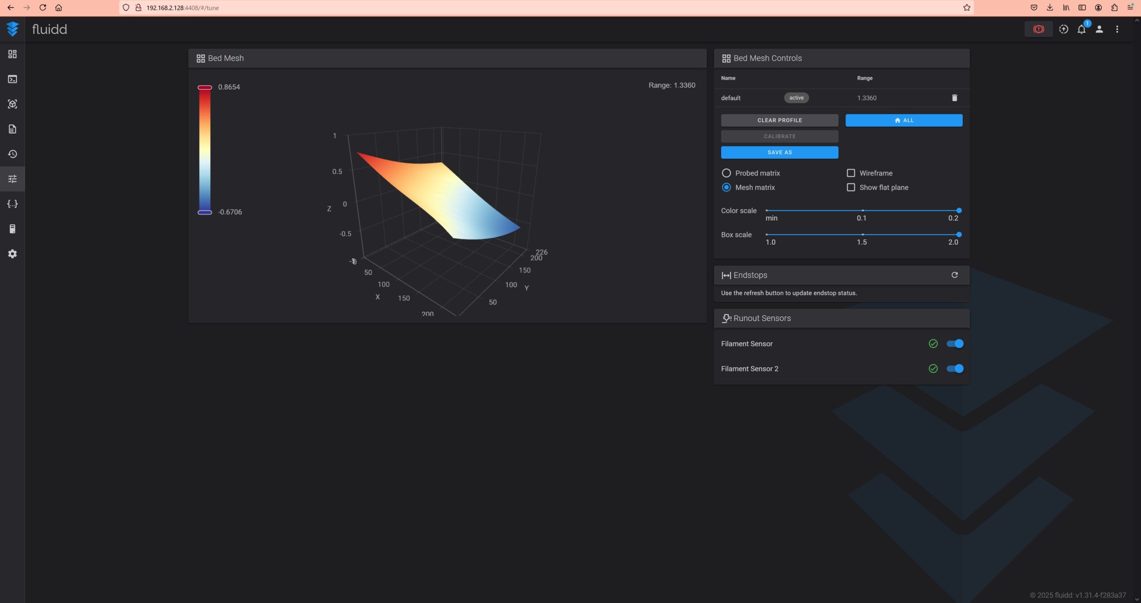
Task: Open the settings gear in sidebar
Action: (12, 254)
